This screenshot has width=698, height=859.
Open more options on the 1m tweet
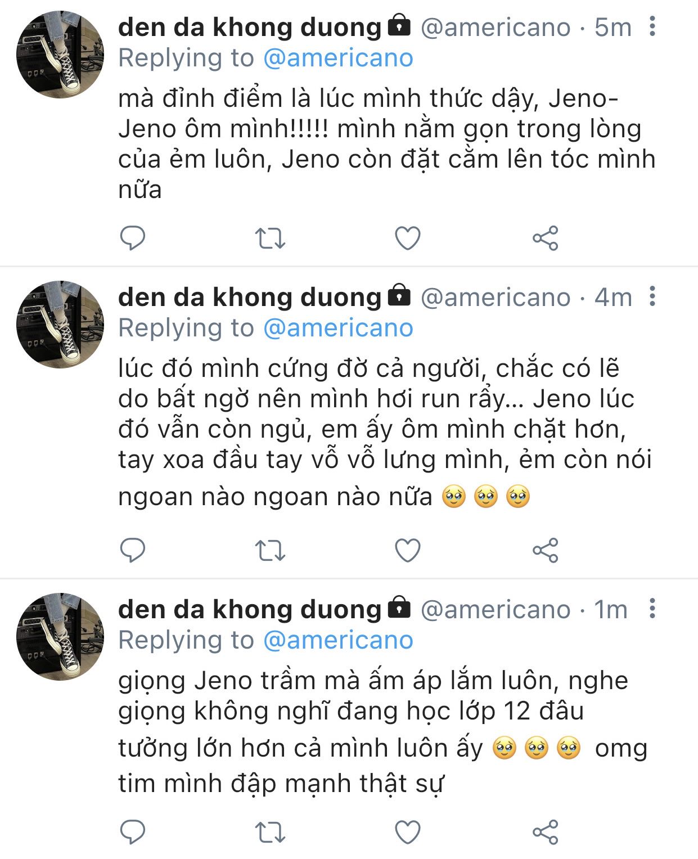[652, 609]
